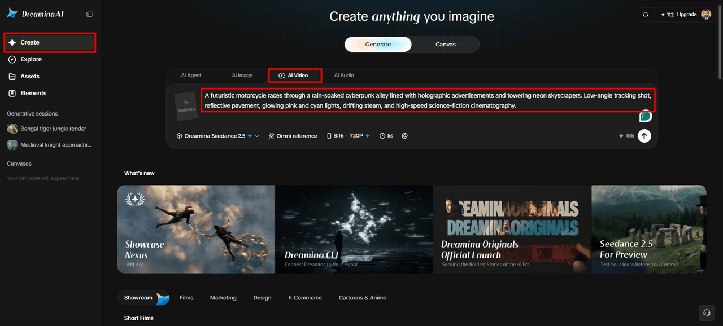Expand the Dreamina Seedance 2.5 model dropdown
723x326 pixels.
click(x=217, y=136)
